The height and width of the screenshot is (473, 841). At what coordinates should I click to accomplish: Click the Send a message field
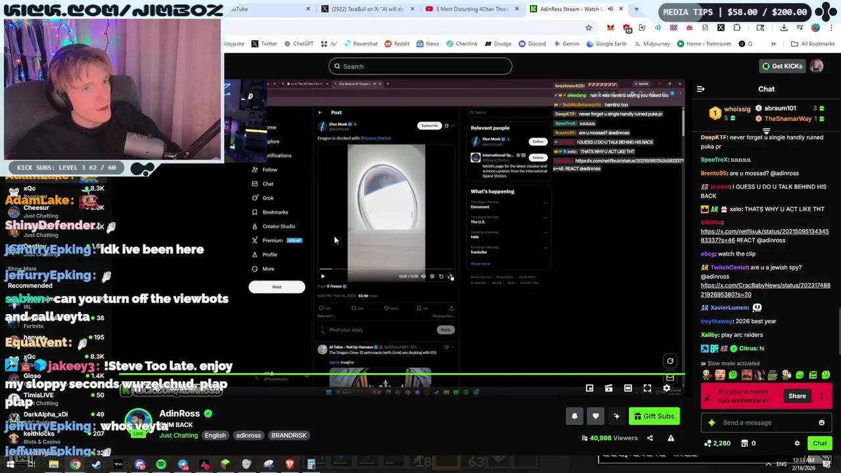(765, 422)
